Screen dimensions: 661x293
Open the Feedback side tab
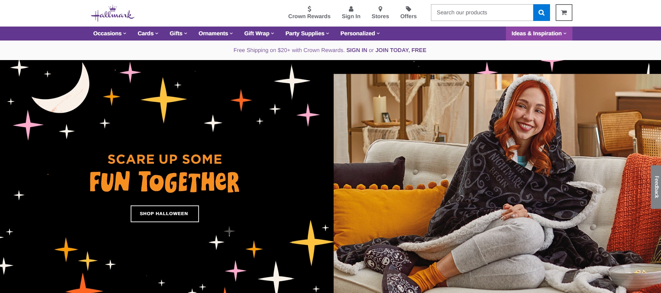click(656, 187)
